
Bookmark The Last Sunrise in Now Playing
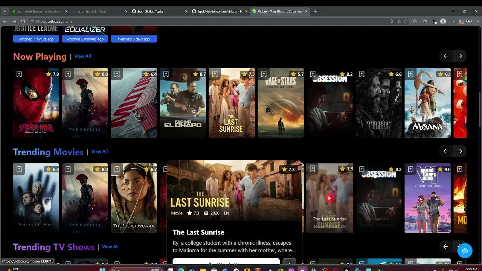[x=215, y=74]
